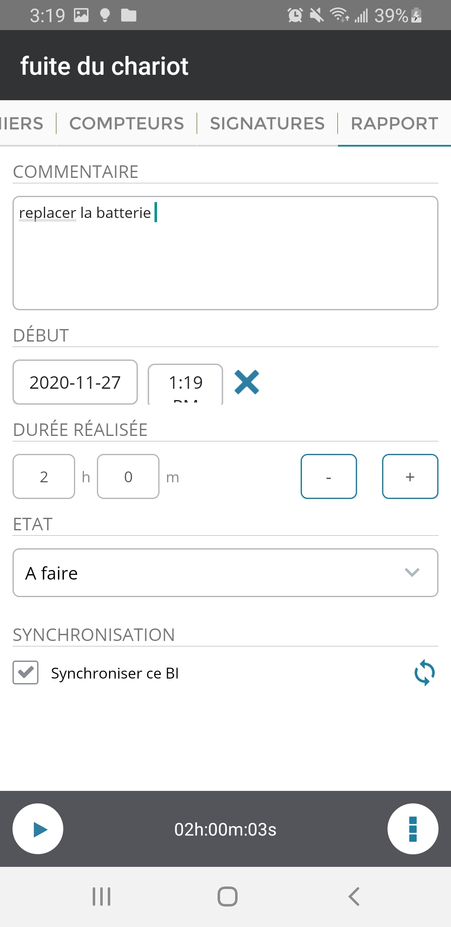
Task: Tap the hours input field
Action: click(x=44, y=476)
